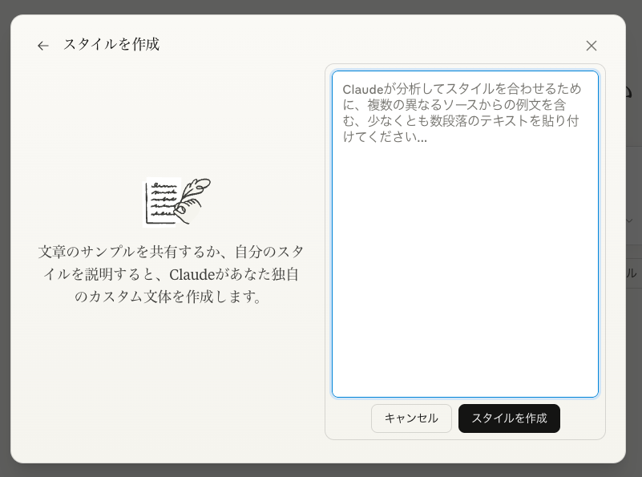Click the スタイルを作成 dialog title
The image size is (642, 477).
pos(111,44)
